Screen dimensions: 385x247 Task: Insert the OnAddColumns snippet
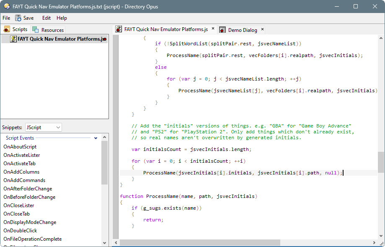click(x=21, y=172)
